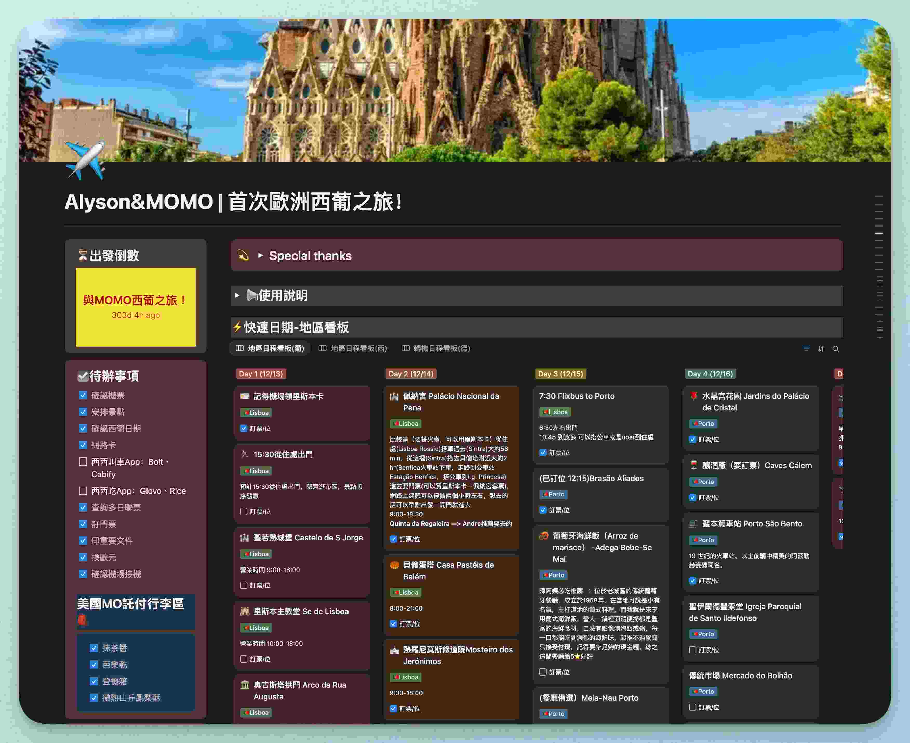This screenshot has width=910, height=743.
Task: Click the castle icon on 佩納宮 card
Action: point(394,396)
